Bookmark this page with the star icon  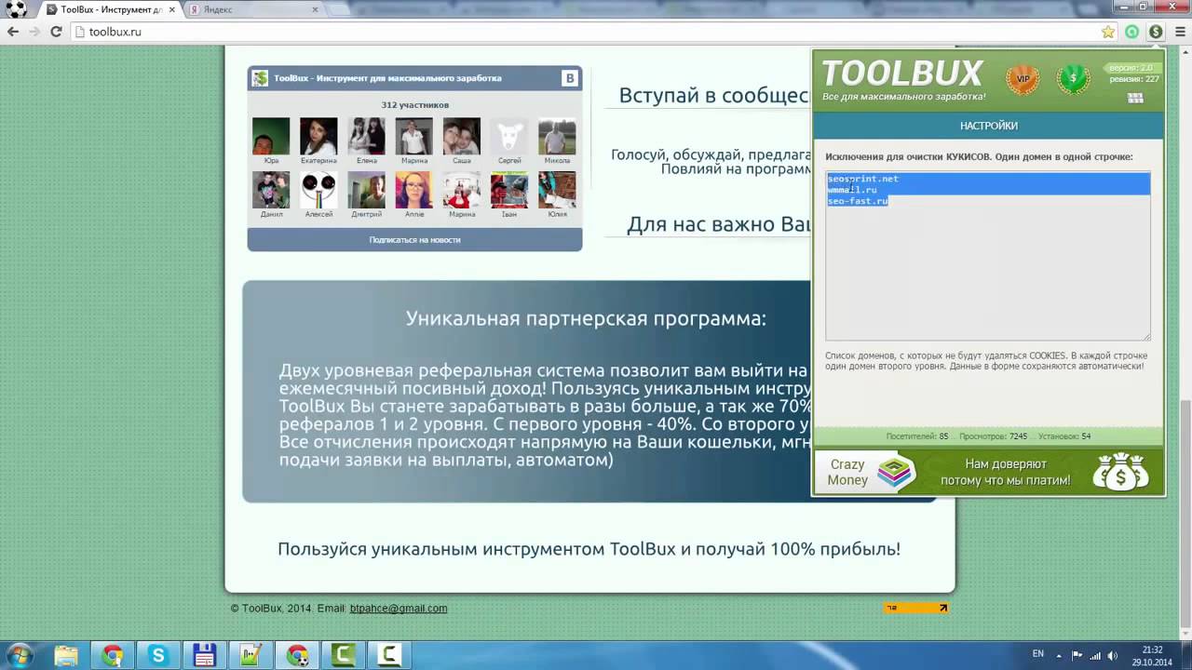pos(1108,32)
